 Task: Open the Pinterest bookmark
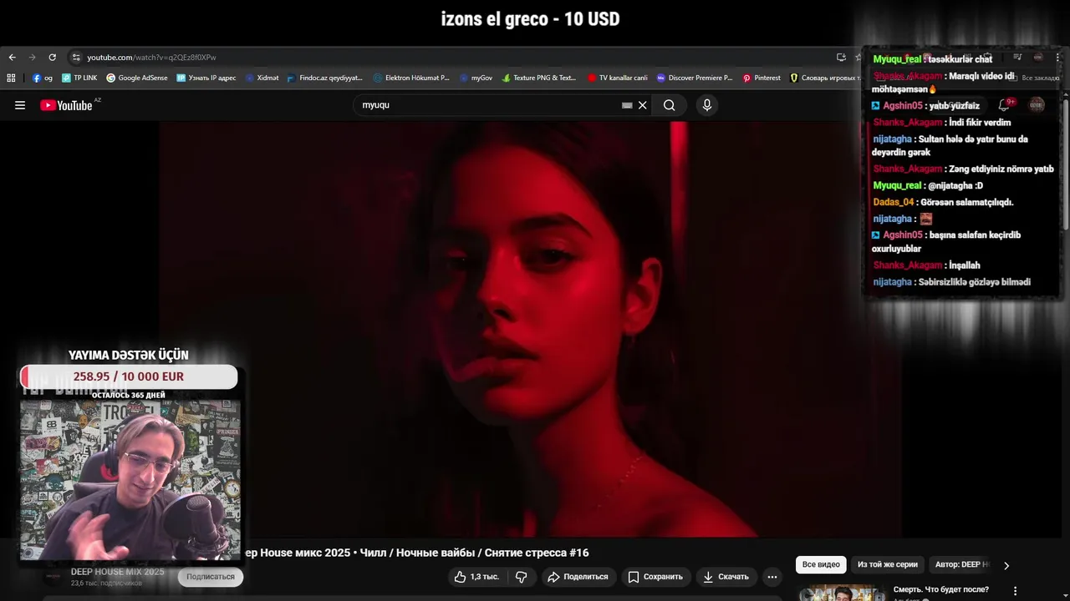click(762, 78)
